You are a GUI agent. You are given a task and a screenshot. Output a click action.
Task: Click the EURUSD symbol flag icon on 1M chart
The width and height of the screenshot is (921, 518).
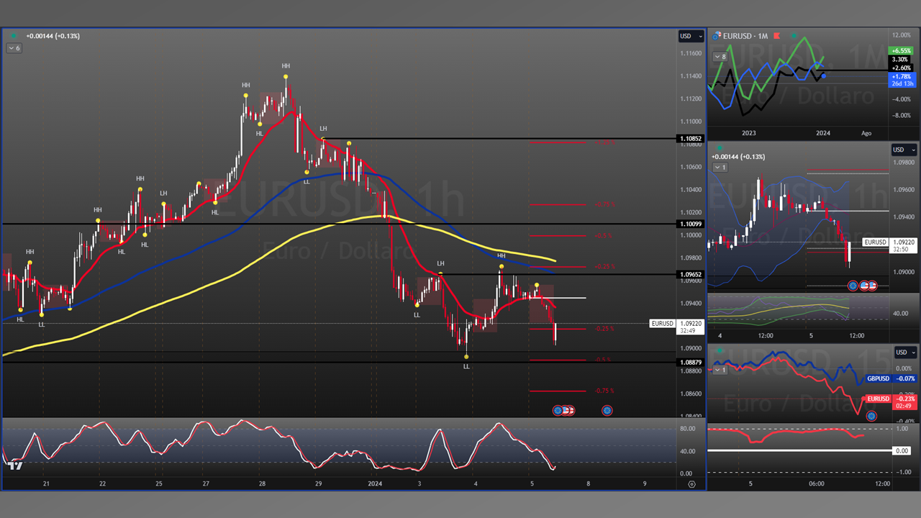[717, 35]
